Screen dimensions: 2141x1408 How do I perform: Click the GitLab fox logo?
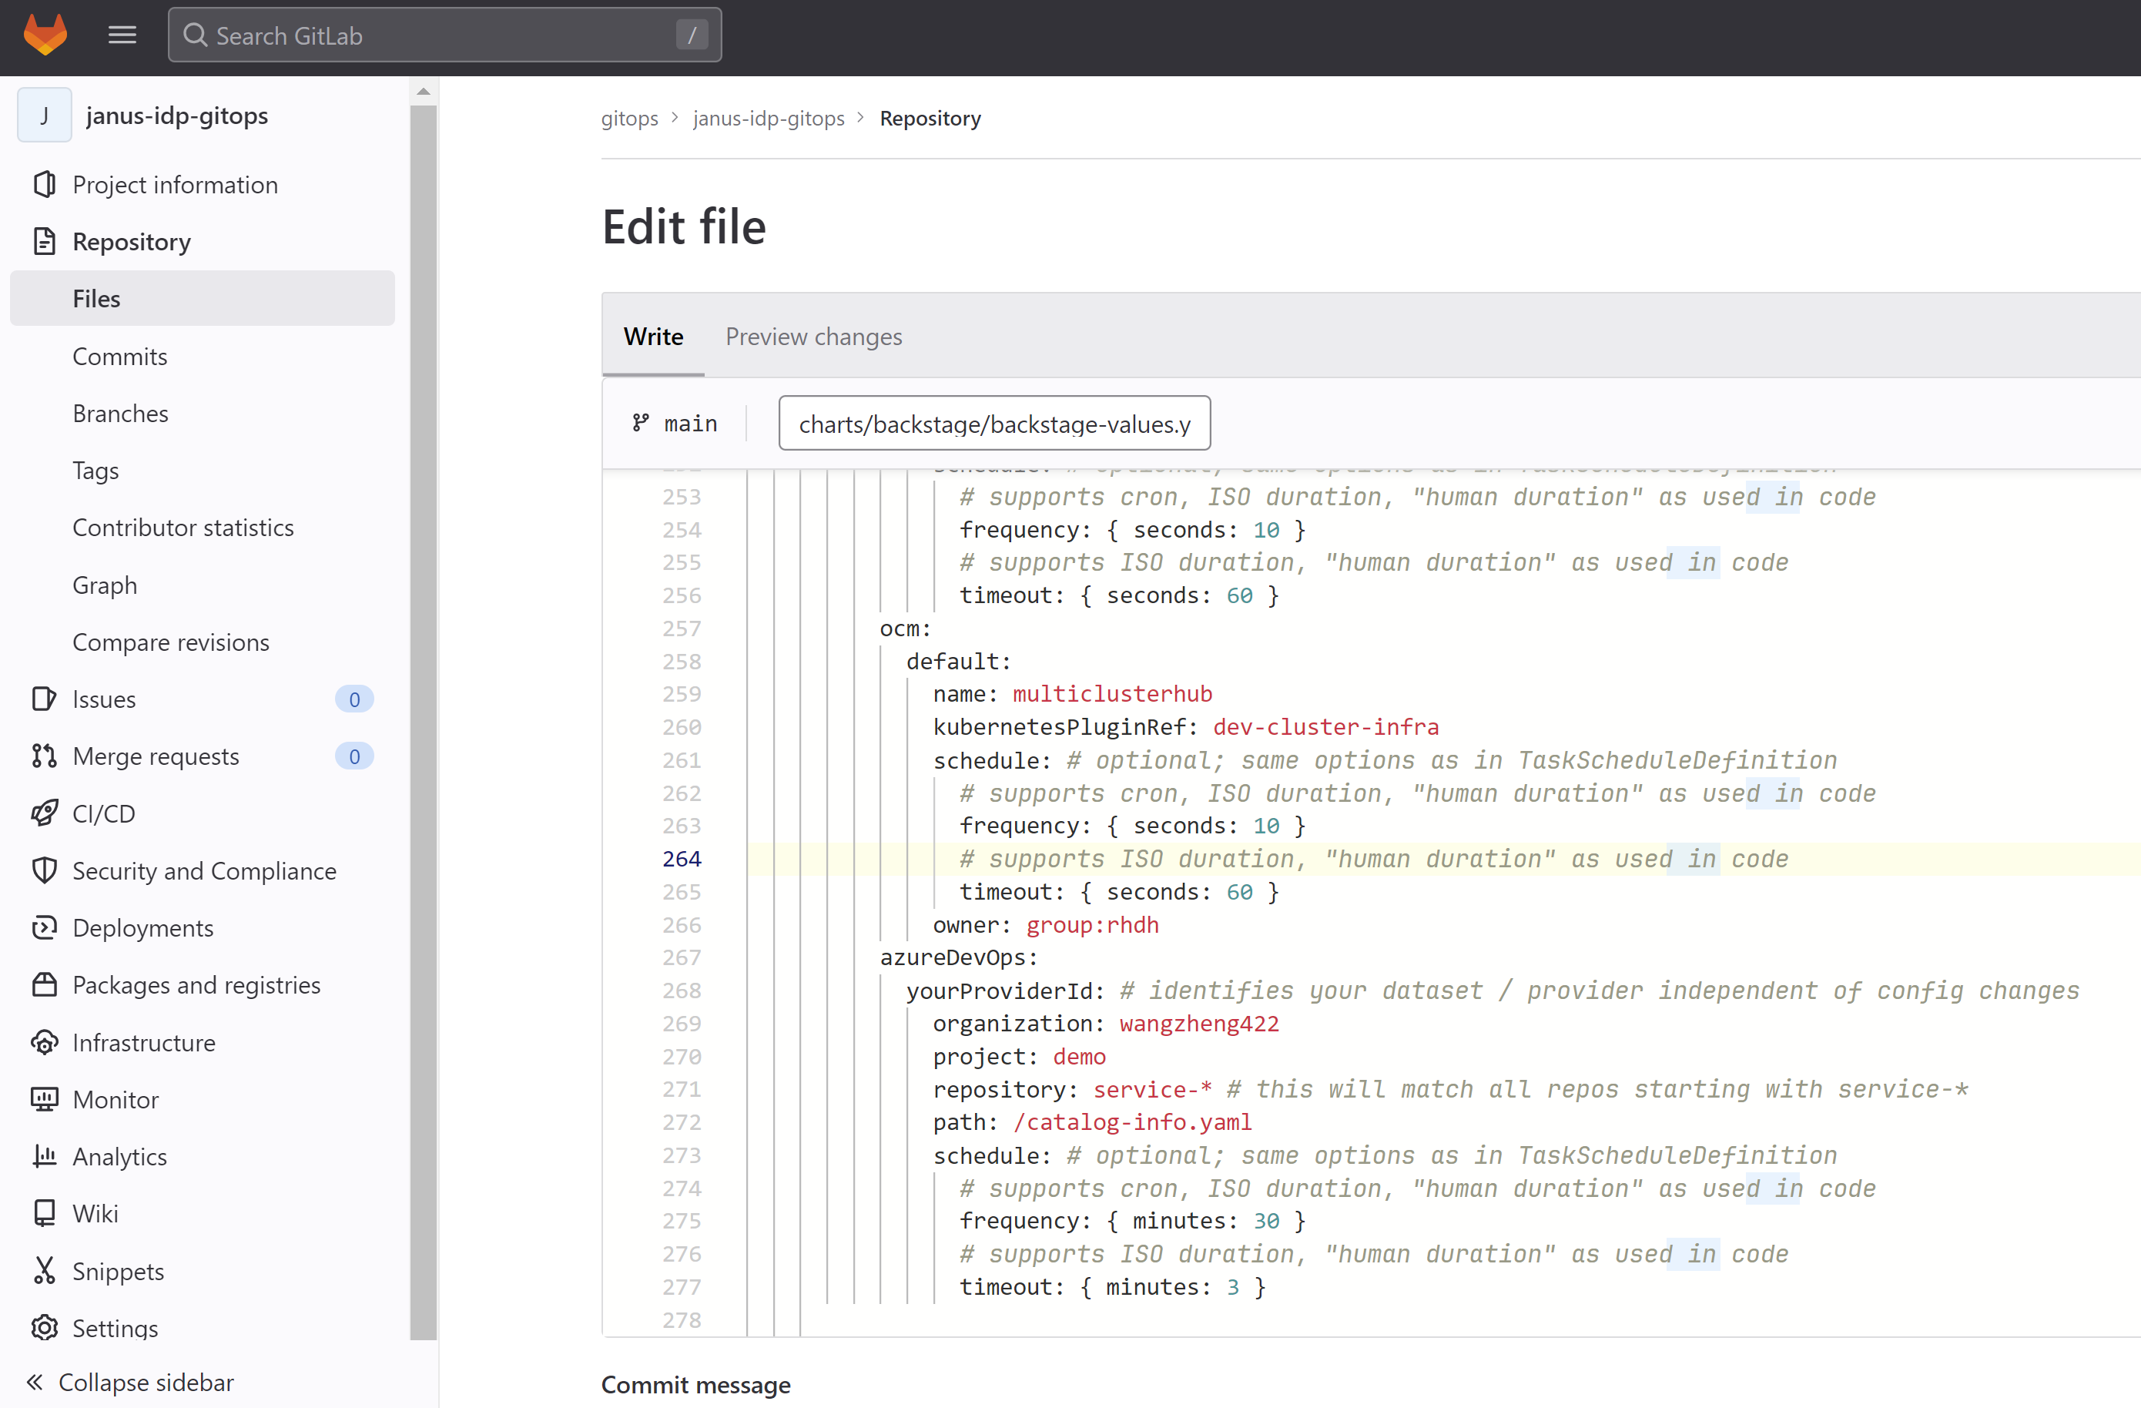point(45,35)
